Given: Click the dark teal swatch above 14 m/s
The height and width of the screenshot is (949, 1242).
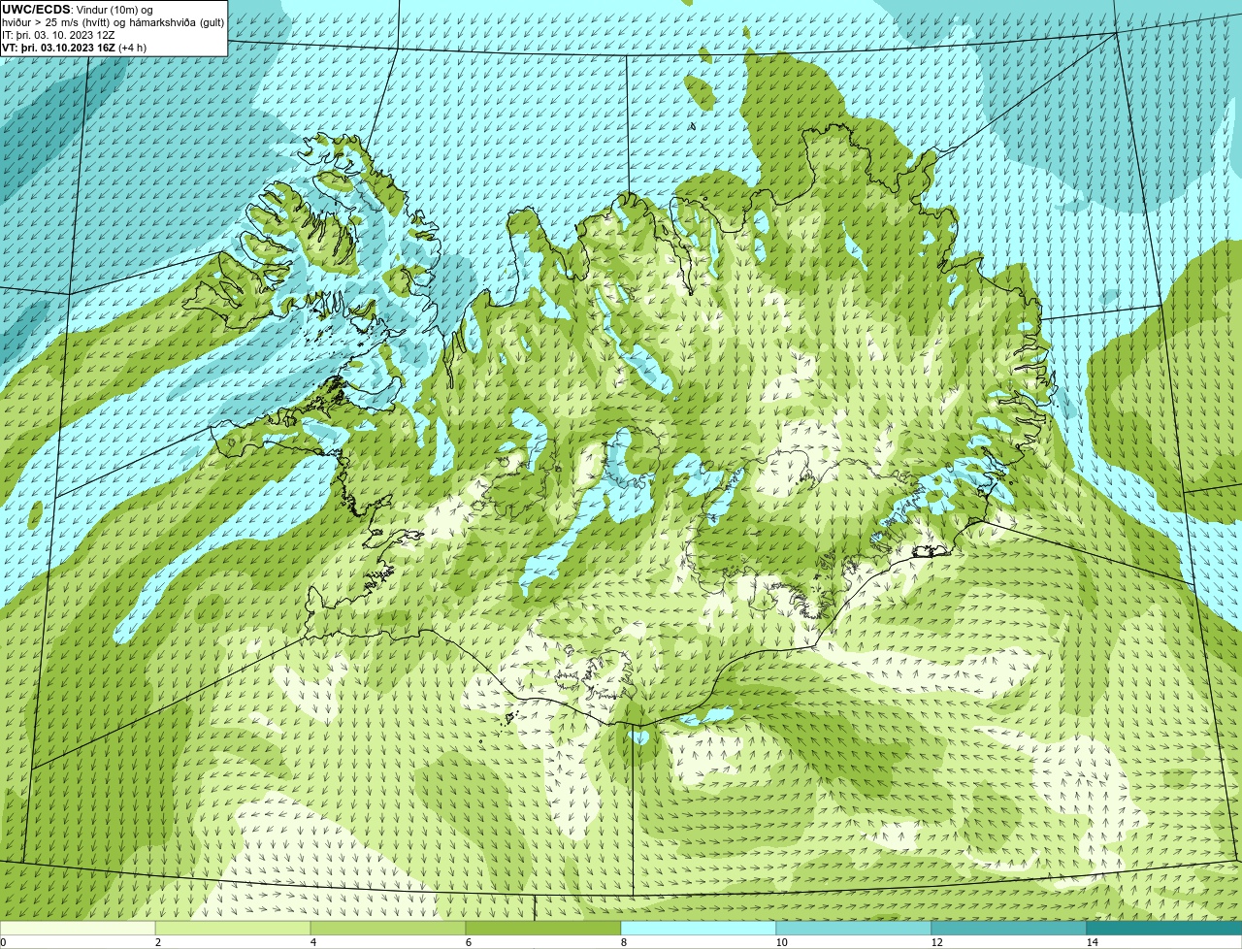Looking at the screenshot, I should pos(1164,929).
